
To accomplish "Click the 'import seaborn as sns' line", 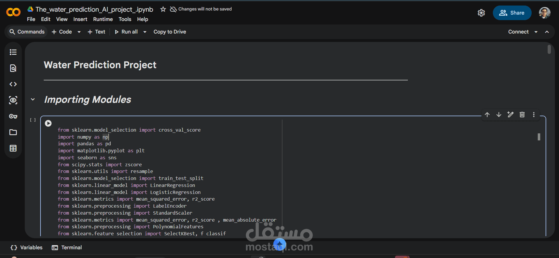I will point(87,158).
